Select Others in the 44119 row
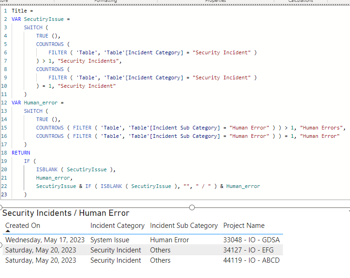 [x=160, y=260]
